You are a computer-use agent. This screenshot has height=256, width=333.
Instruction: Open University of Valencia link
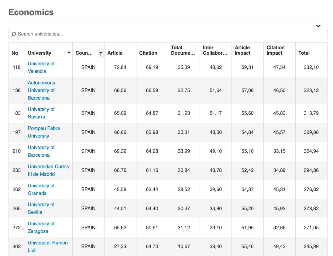(41, 67)
